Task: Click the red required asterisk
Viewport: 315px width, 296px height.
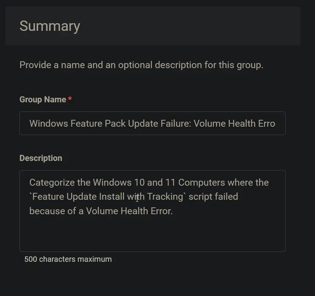Action: 70,99
